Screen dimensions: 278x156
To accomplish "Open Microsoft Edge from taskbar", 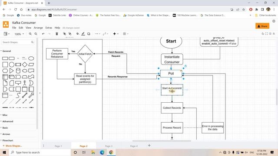I will tap(102, 152).
